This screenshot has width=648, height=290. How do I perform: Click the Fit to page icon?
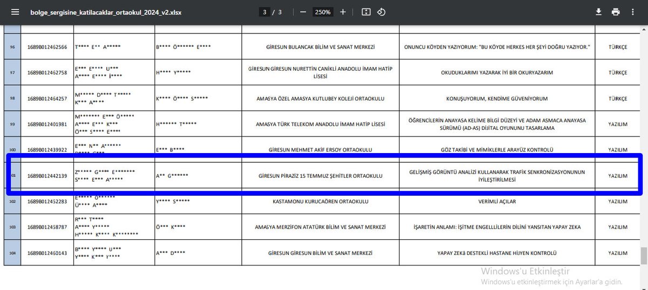366,12
